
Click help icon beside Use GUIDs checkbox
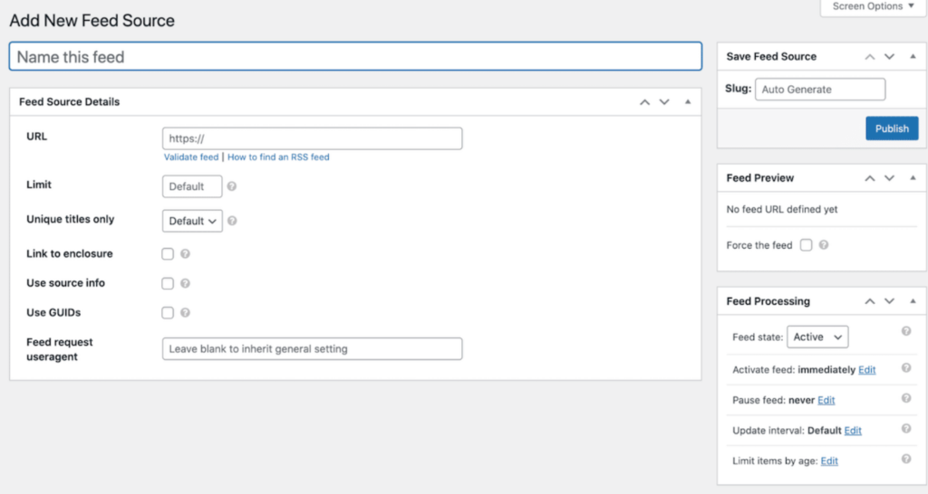(185, 313)
